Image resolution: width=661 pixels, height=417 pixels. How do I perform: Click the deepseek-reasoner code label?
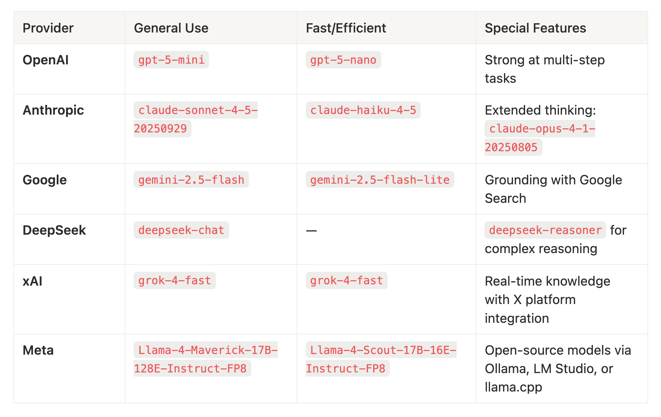click(545, 230)
